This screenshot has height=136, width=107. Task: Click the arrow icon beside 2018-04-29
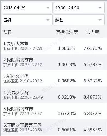pos(48,8)
